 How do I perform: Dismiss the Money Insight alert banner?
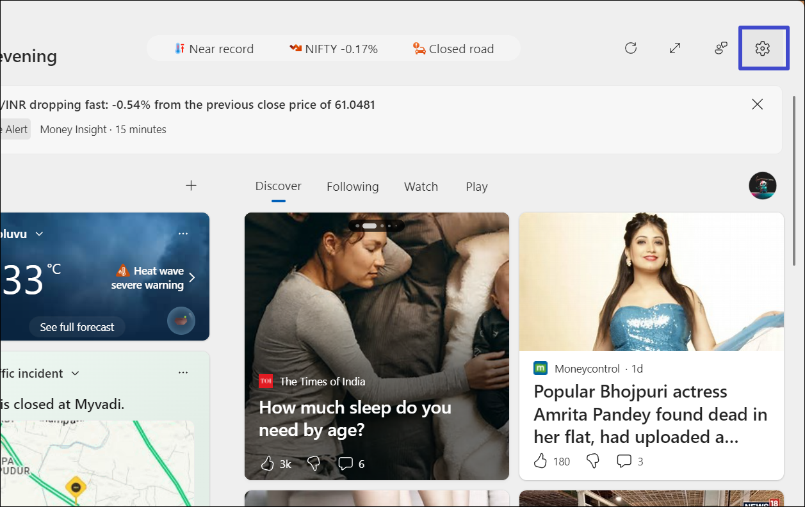point(757,104)
